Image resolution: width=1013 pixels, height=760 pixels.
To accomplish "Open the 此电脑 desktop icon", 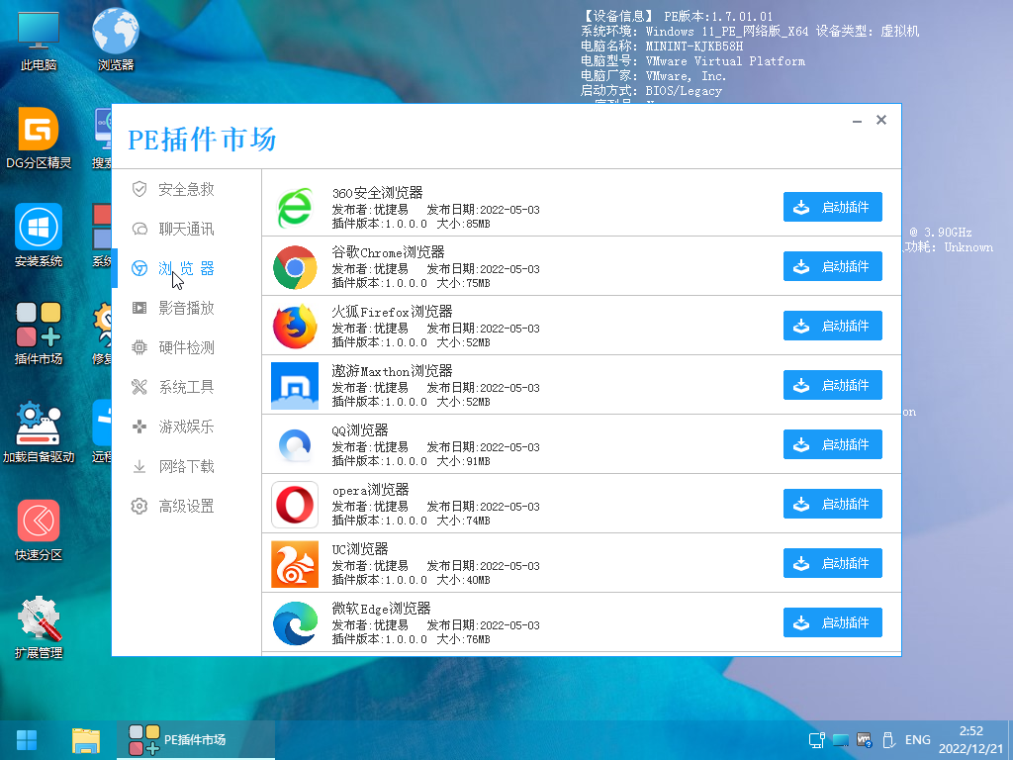I will tap(39, 40).
